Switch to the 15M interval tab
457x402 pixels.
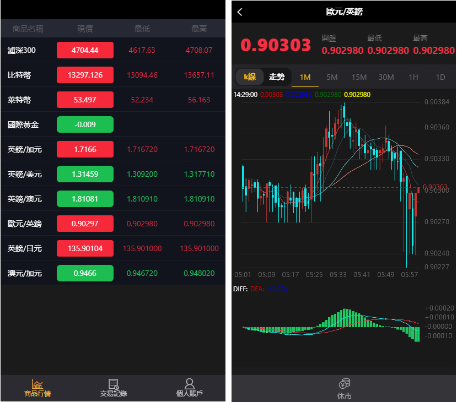(359, 77)
